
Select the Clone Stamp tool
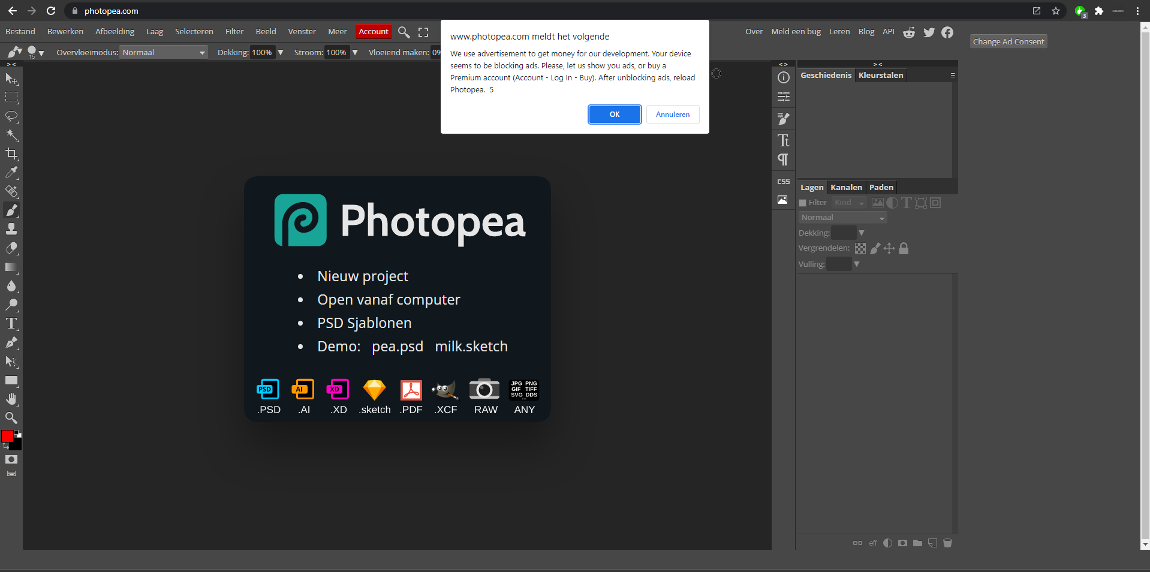point(11,228)
